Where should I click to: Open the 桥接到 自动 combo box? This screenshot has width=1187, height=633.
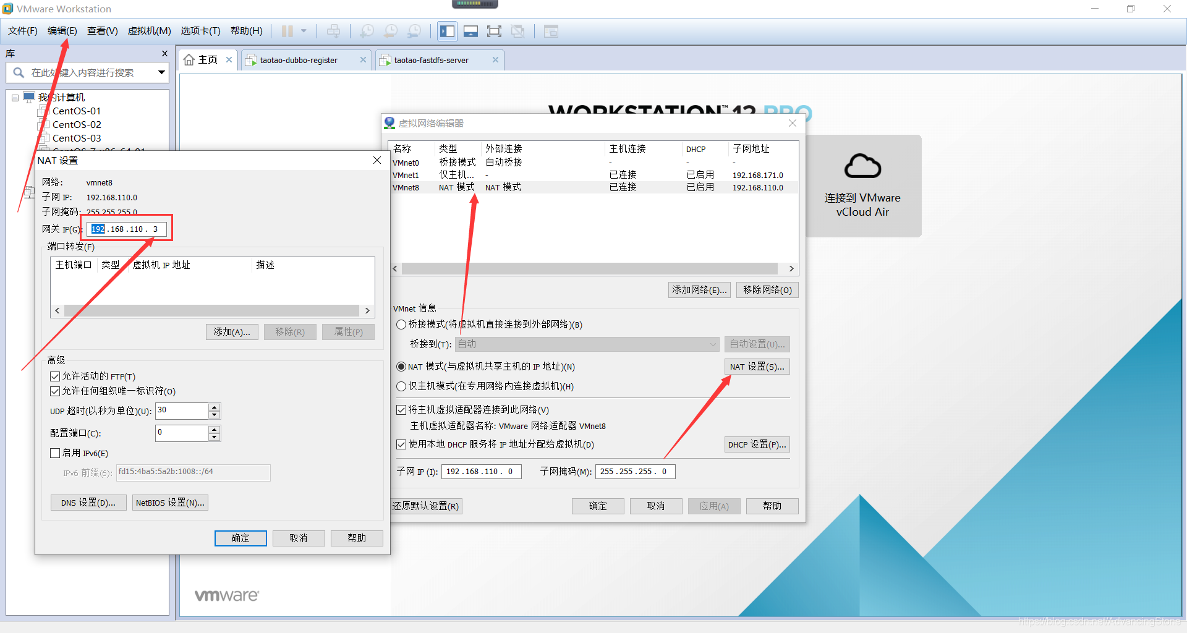coord(587,344)
